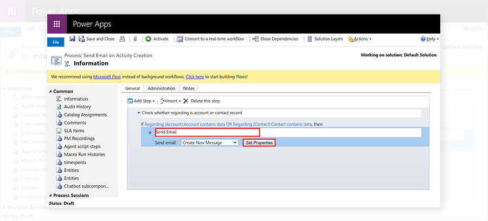Click 'Process: Send Email on Activity Creation' text
Image resolution: width=488 pixels, height=221 pixels.
108,55
